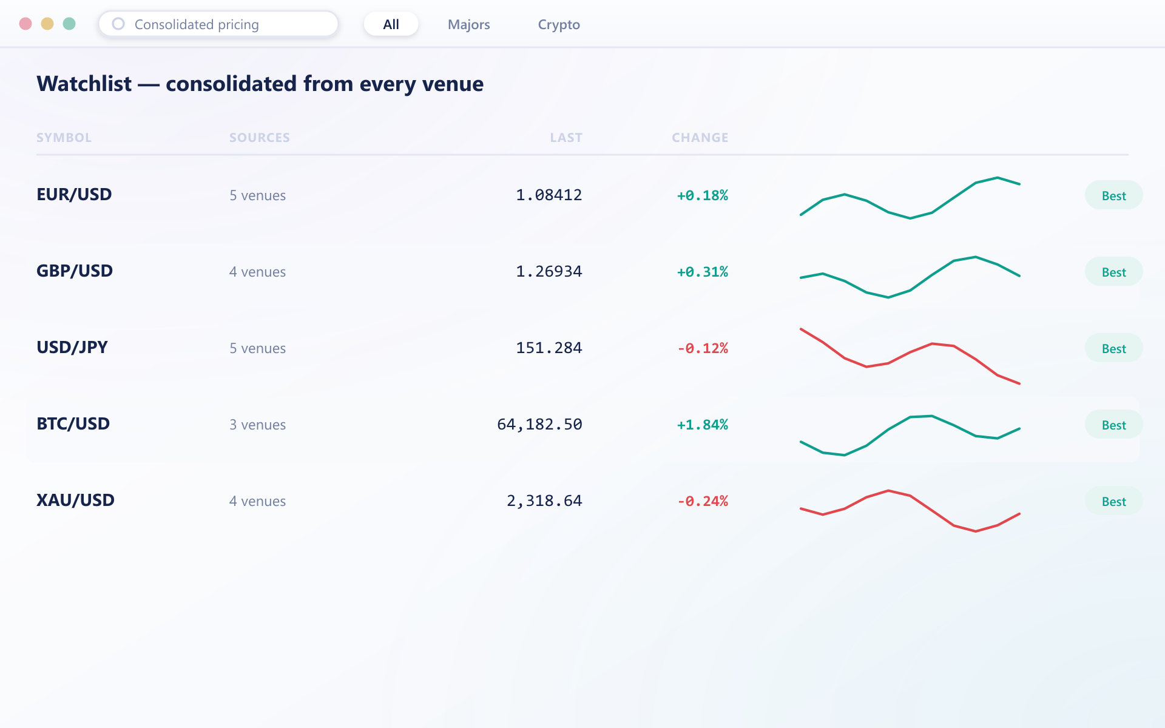Image resolution: width=1165 pixels, height=728 pixels.
Task: Click the +0.31% change value
Action: pos(703,272)
